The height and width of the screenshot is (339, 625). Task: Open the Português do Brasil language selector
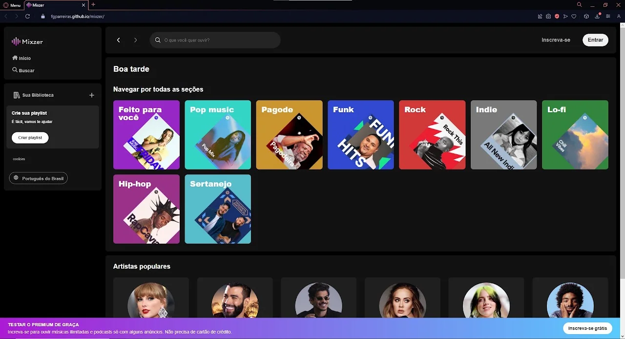[x=39, y=178]
